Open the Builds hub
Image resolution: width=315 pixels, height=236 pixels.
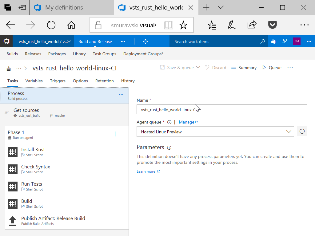pos(12,54)
